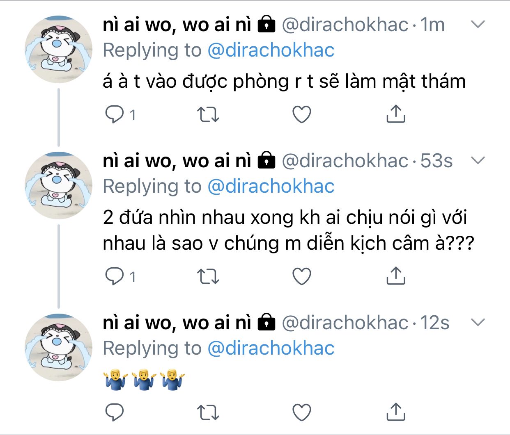Reply to the shrugging emoji tweet

pyautogui.click(x=115, y=412)
